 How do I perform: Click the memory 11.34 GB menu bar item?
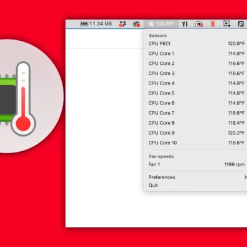[96, 24]
